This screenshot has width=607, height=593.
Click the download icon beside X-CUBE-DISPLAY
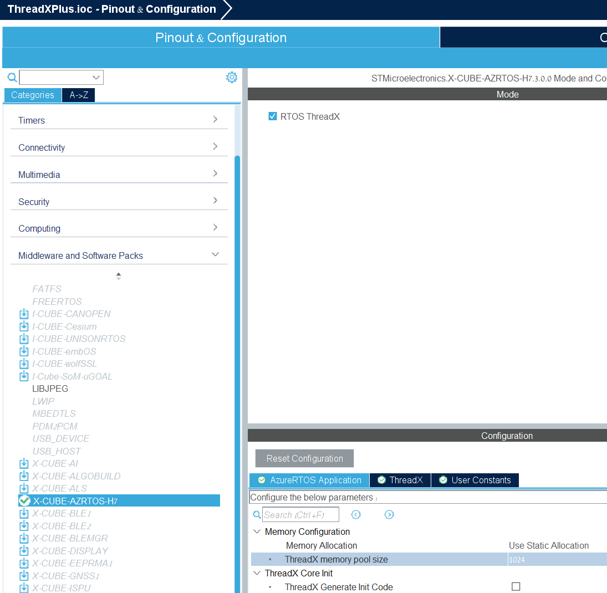[23, 551]
